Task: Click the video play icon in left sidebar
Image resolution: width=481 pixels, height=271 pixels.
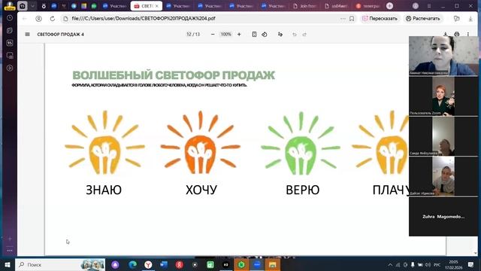Action: (x=10, y=68)
